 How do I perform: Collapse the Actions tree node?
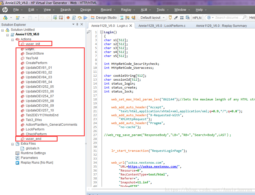point(12,40)
